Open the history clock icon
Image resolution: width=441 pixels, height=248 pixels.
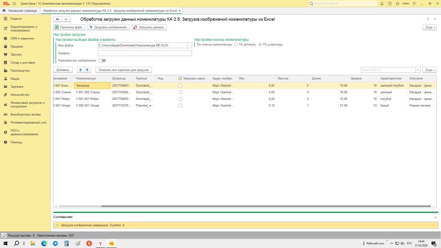coord(390,3)
